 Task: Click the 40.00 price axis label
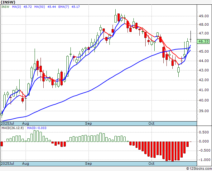pos(204,100)
